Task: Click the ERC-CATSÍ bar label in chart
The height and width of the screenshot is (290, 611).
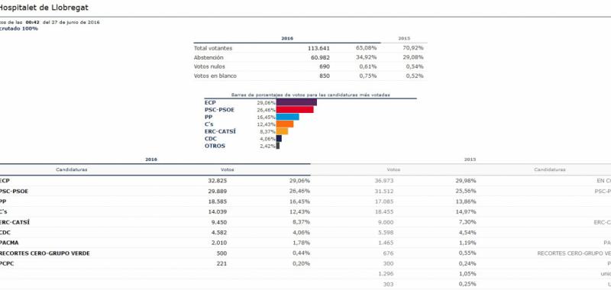Action: [x=220, y=131]
